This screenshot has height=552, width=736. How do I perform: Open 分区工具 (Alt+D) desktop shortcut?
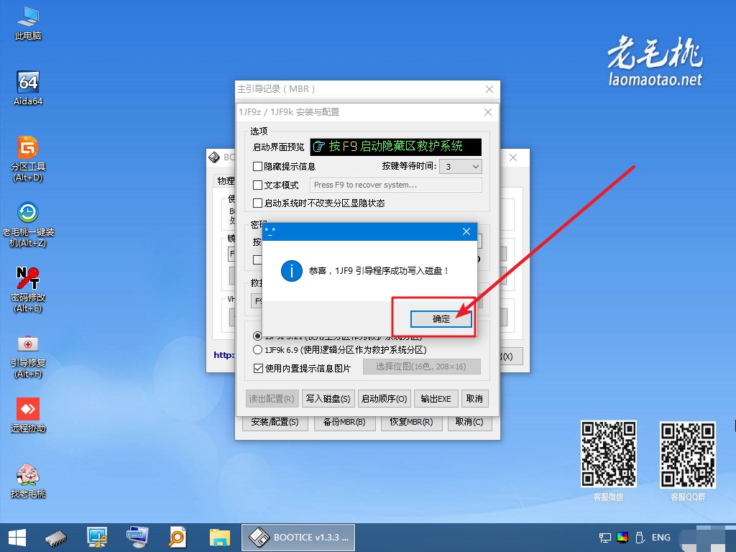[x=28, y=159]
